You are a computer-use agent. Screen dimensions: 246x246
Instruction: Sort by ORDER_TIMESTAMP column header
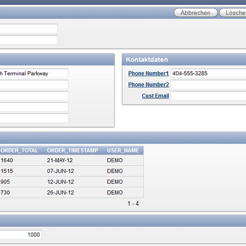tap(73, 151)
